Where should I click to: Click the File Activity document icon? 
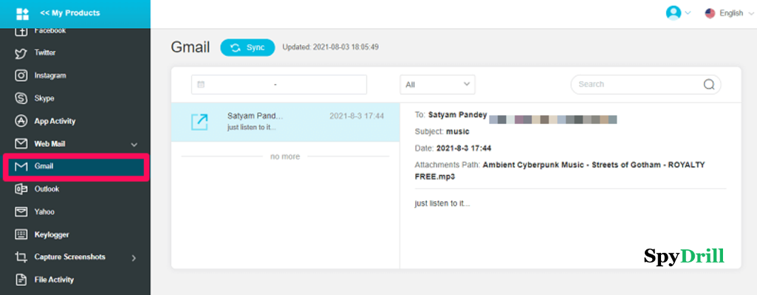click(21, 280)
